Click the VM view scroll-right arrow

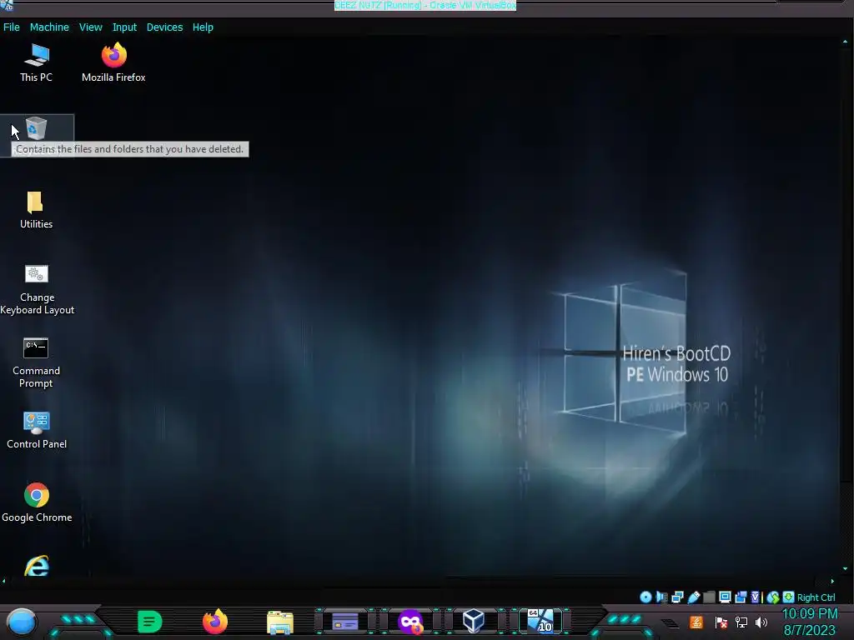(x=832, y=581)
